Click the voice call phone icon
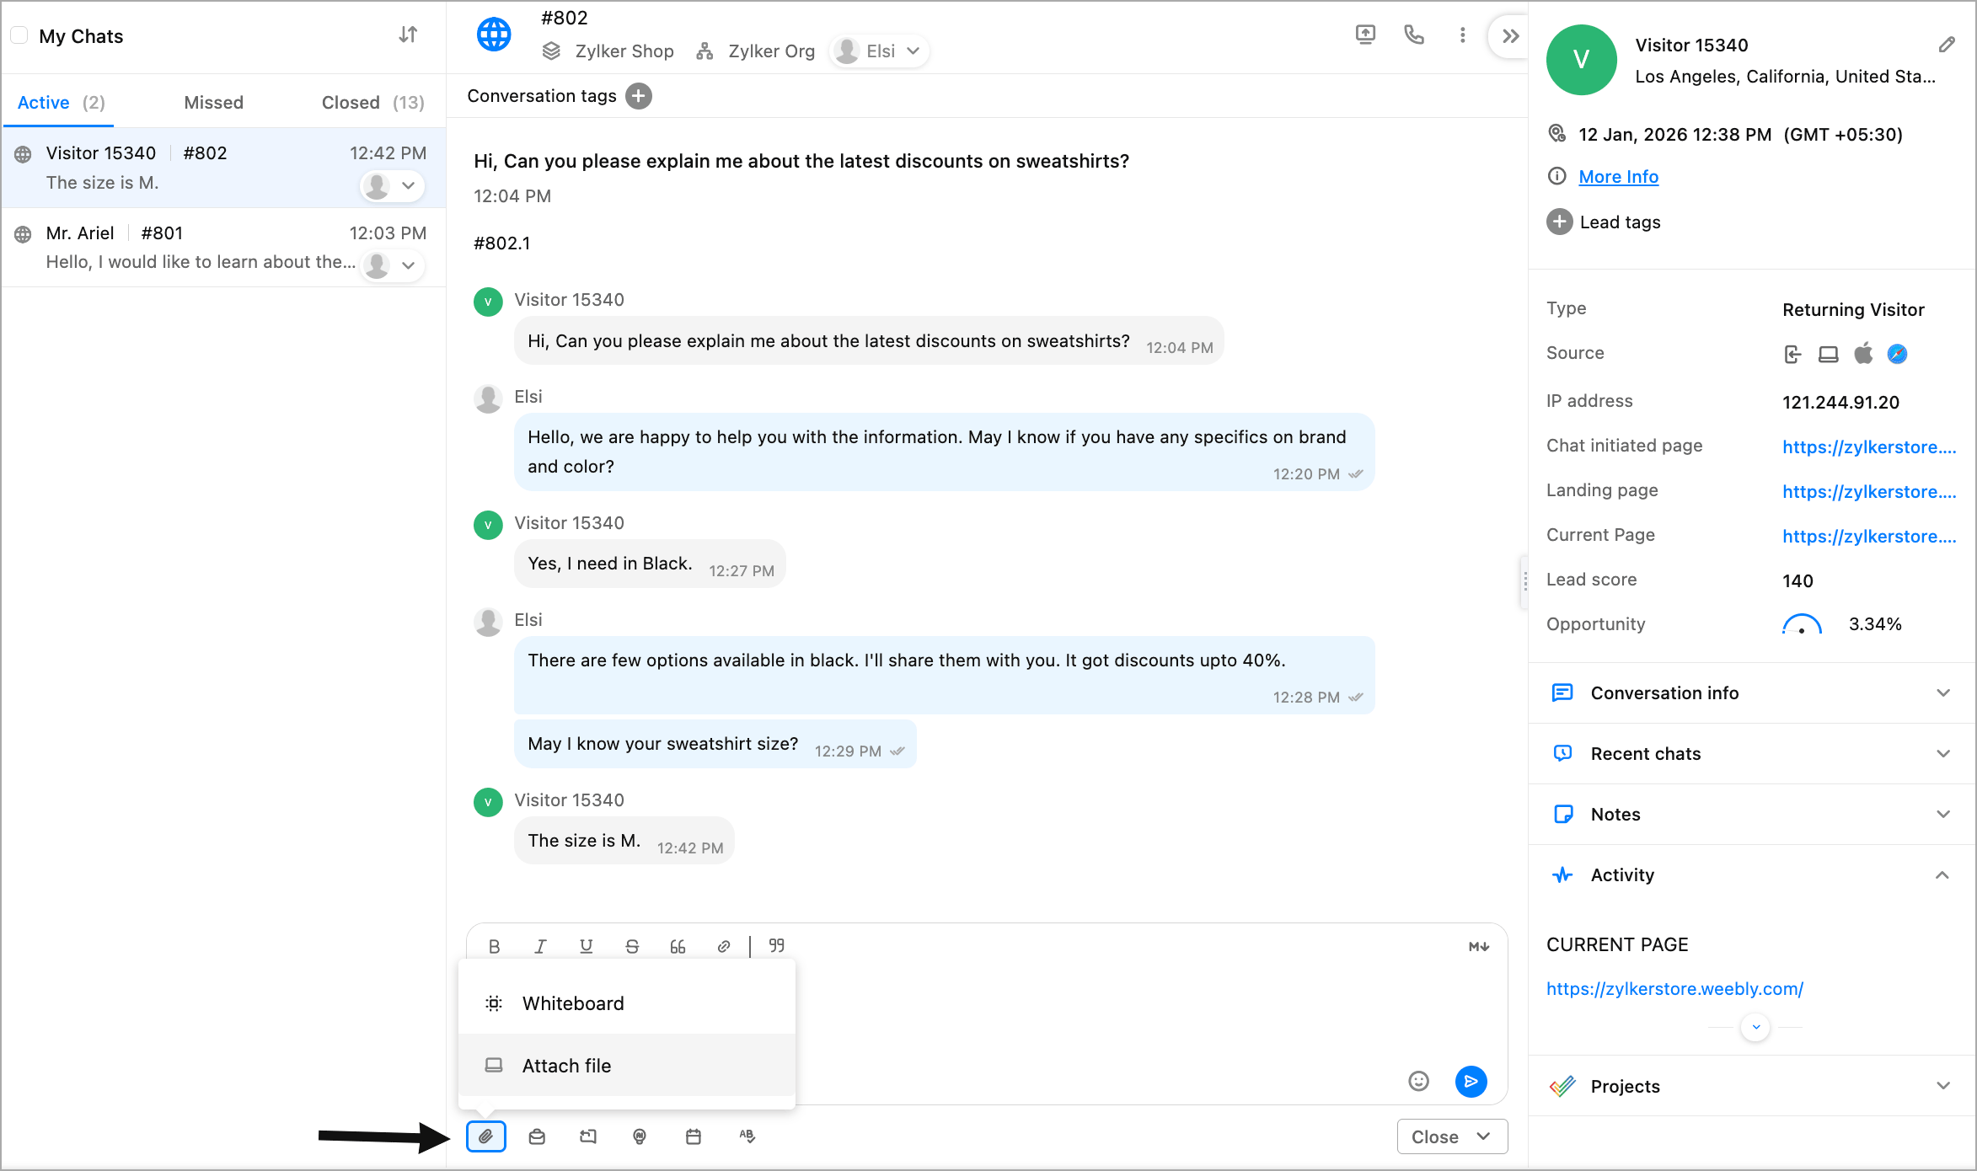This screenshot has height=1171, width=1977. [1413, 35]
